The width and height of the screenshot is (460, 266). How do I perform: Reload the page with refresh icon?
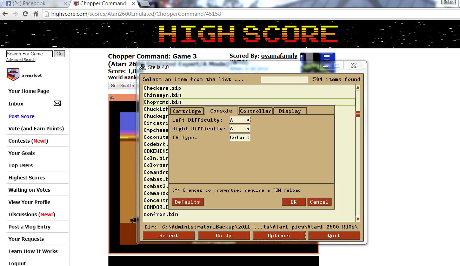click(25, 14)
